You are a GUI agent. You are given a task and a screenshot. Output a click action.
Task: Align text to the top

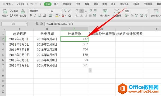[x=77, y=11]
